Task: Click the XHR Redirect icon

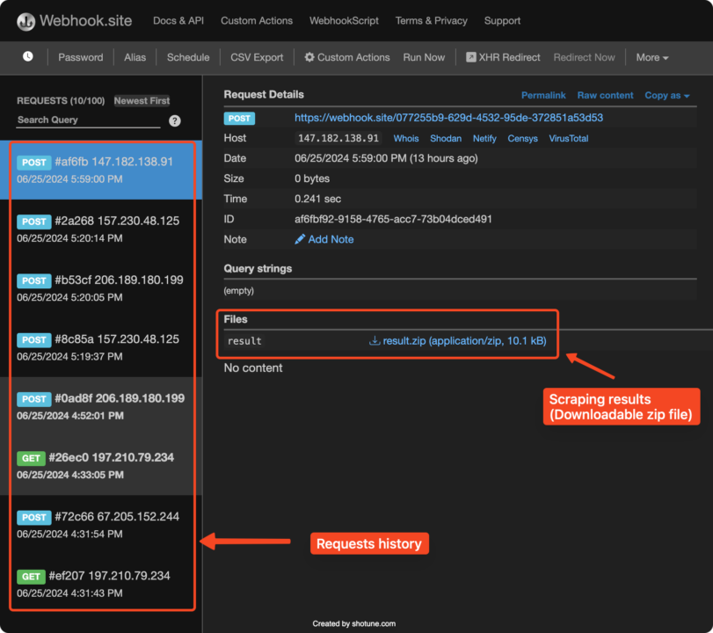Action: (x=471, y=57)
